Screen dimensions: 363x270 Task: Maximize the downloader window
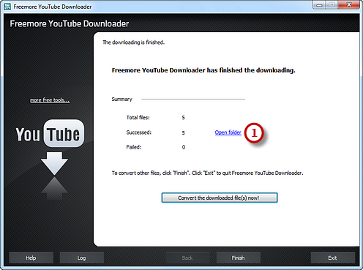click(332, 5)
